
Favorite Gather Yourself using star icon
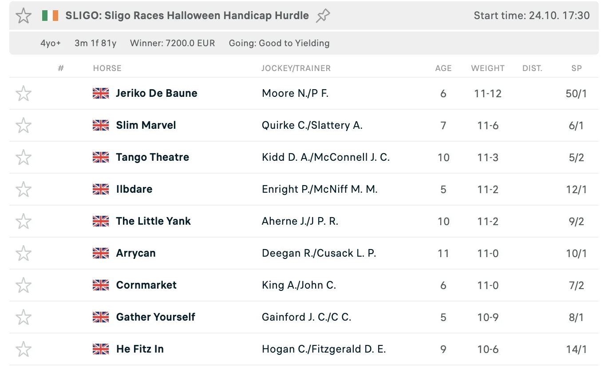click(x=24, y=317)
